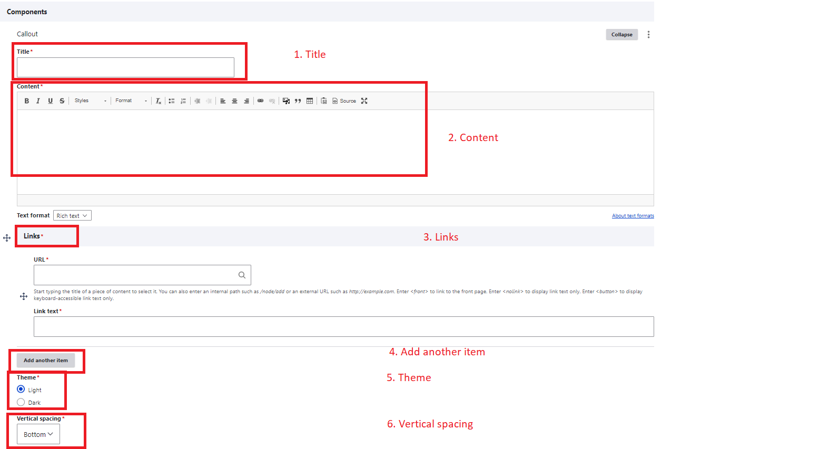Viewport: 819px width, 449px height.
Task: Select the Light theme radio button
Action: [21, 390]
